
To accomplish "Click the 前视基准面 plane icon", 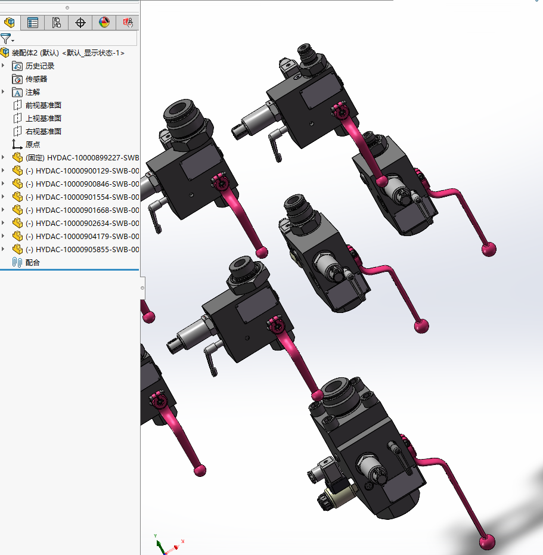I will (x=17, y=105).
